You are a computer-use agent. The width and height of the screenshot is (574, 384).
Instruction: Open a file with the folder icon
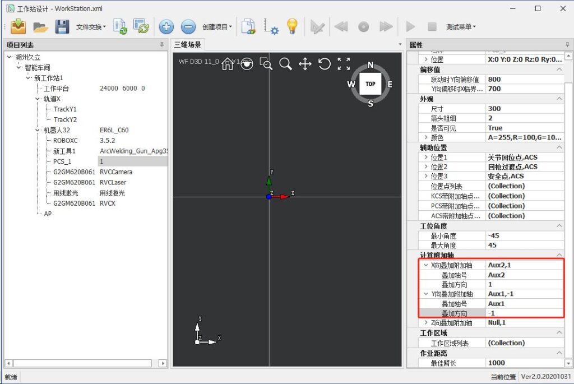[x=40, y=26]
